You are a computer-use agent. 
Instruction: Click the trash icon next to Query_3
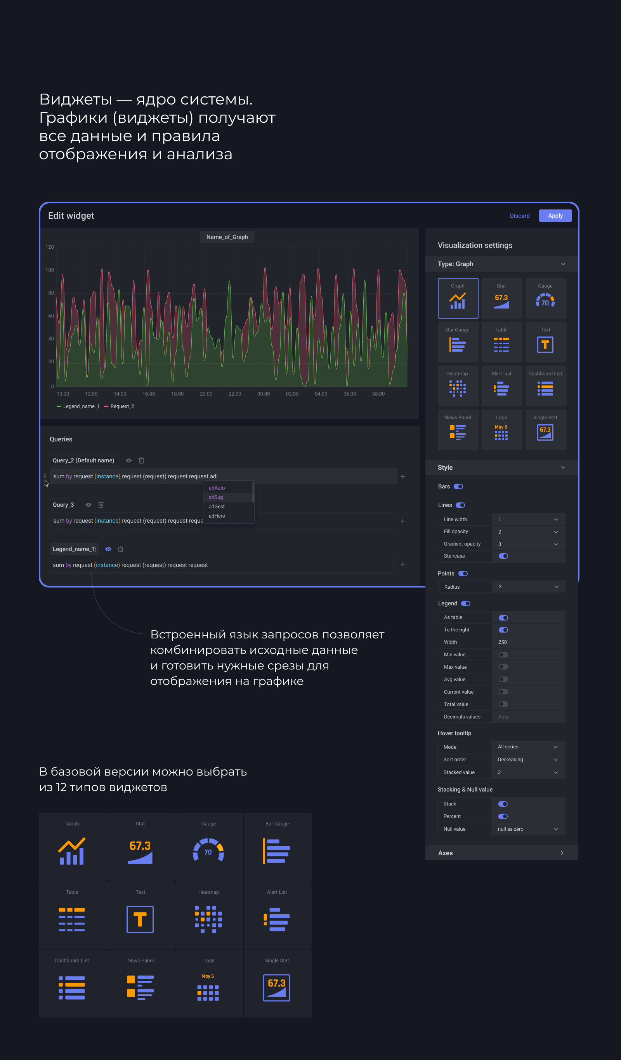[101, 505]
